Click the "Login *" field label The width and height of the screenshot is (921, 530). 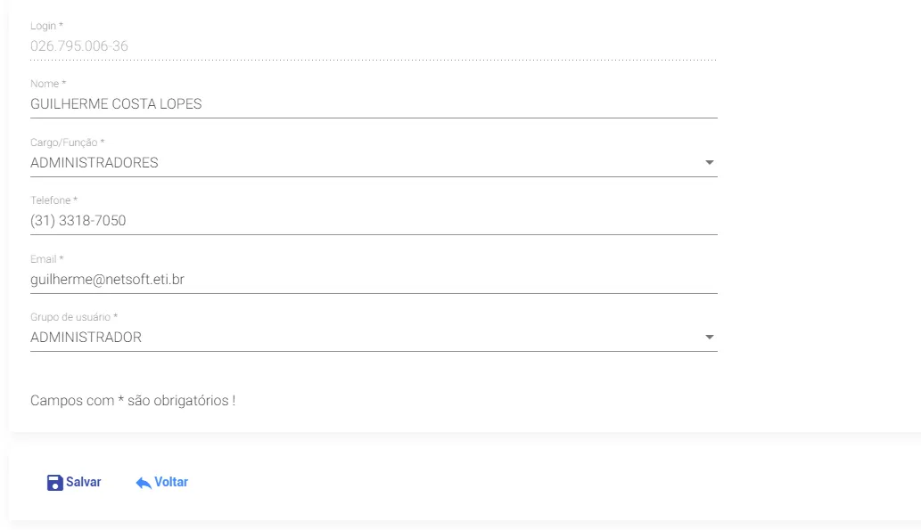click(46, 26)
